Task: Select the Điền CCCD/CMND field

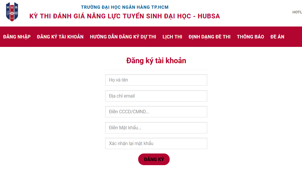Action: click(156, 112)
